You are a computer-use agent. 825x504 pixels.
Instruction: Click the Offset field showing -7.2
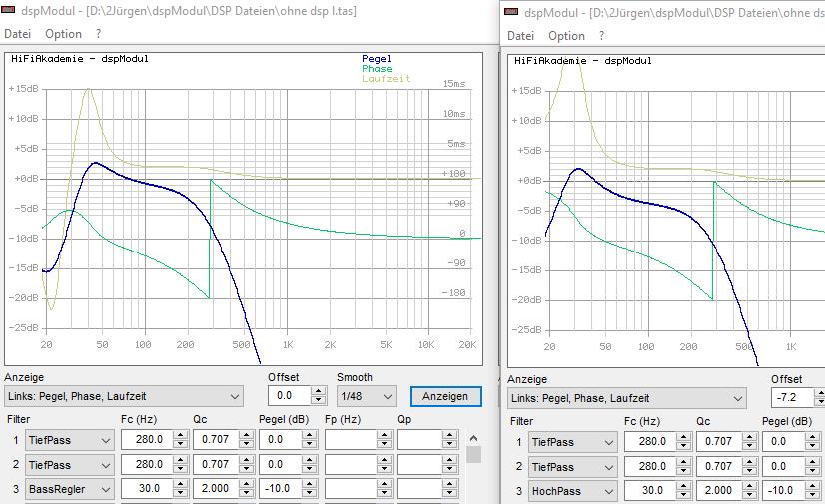tap(793, 398)
